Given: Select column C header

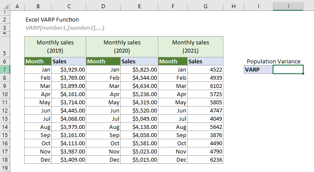Looking at the screenshot, I should (x=69, y=6).
